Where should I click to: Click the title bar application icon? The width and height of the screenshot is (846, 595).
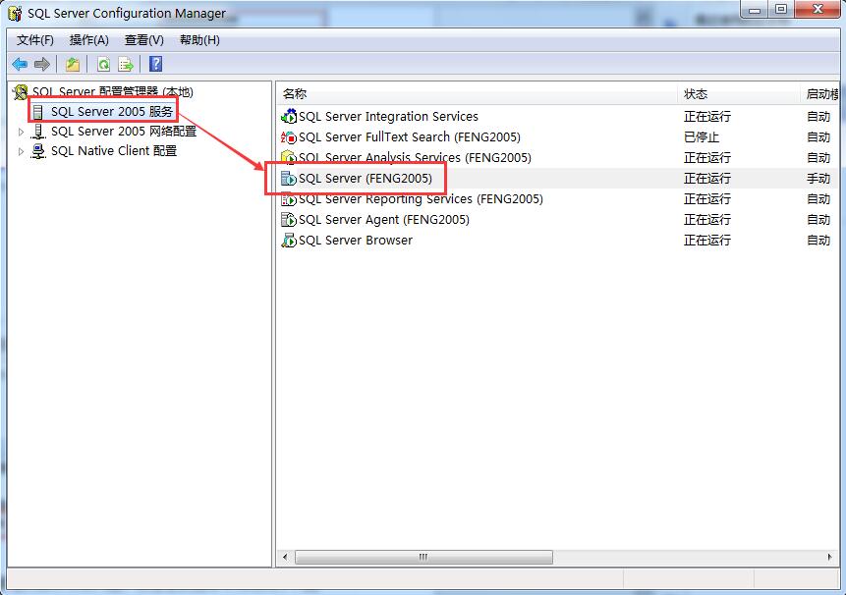click(x=15, y=14)
